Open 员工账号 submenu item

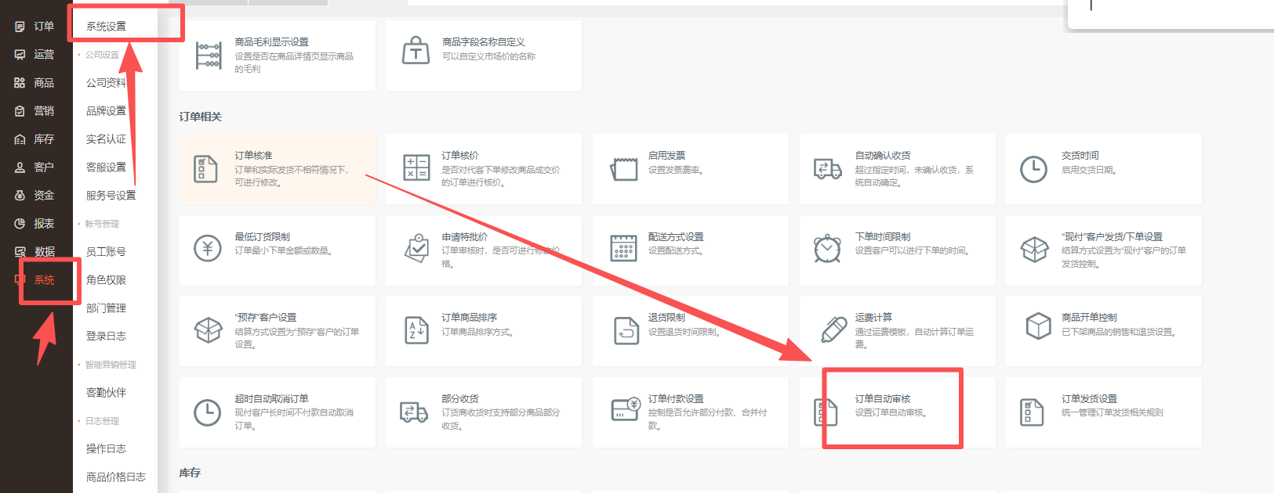pyautogui.click(x=106, y=252)
